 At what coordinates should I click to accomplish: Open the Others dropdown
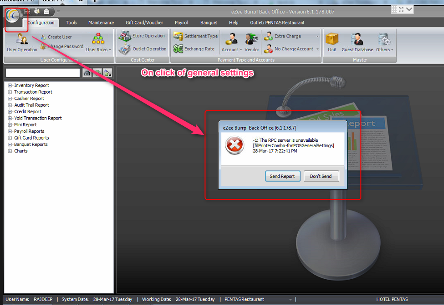(385, 43)
